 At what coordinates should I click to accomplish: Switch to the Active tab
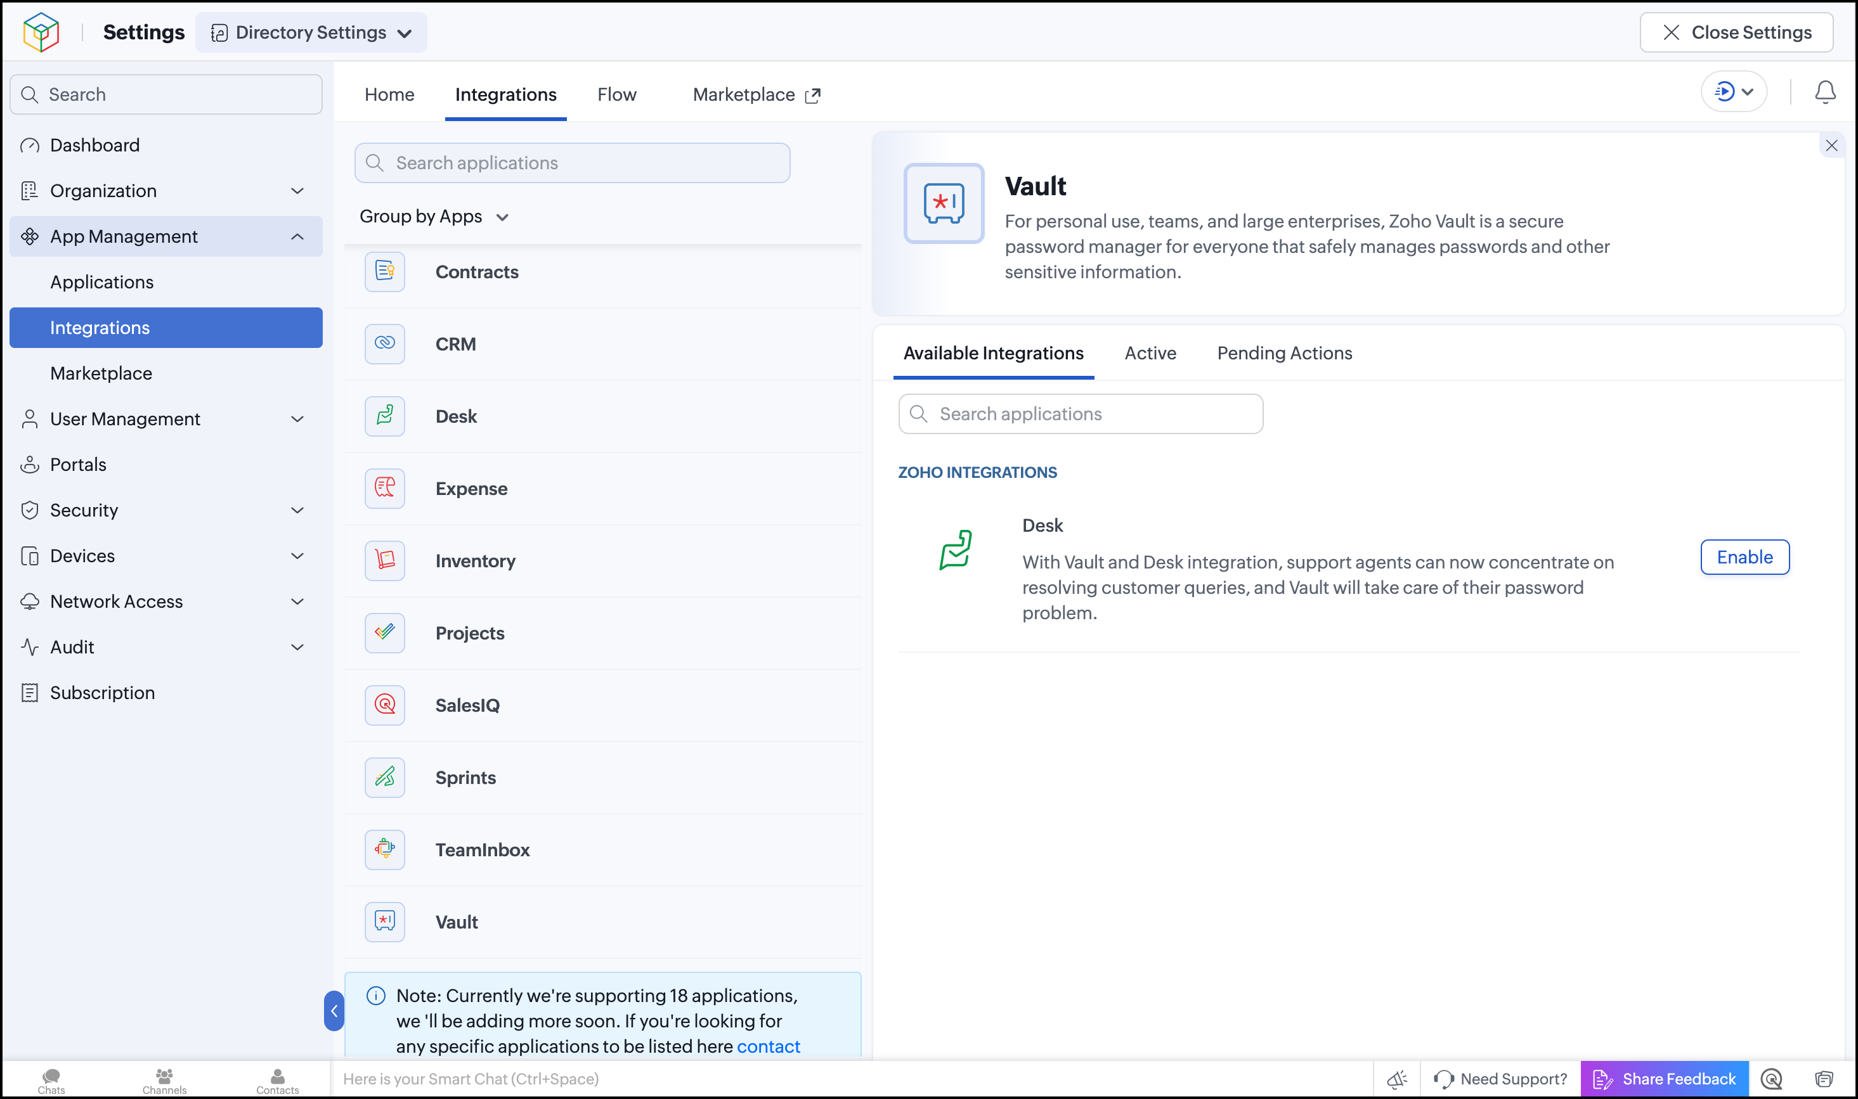[x=1150, y=353]
